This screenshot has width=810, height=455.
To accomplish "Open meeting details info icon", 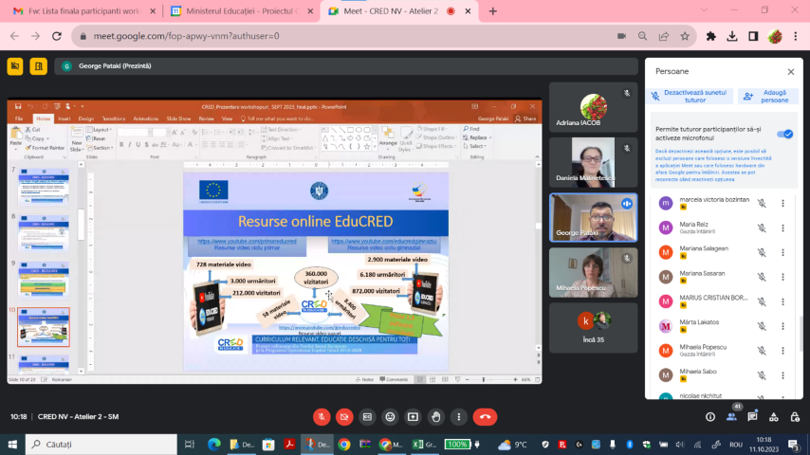I will coord(710,416).
